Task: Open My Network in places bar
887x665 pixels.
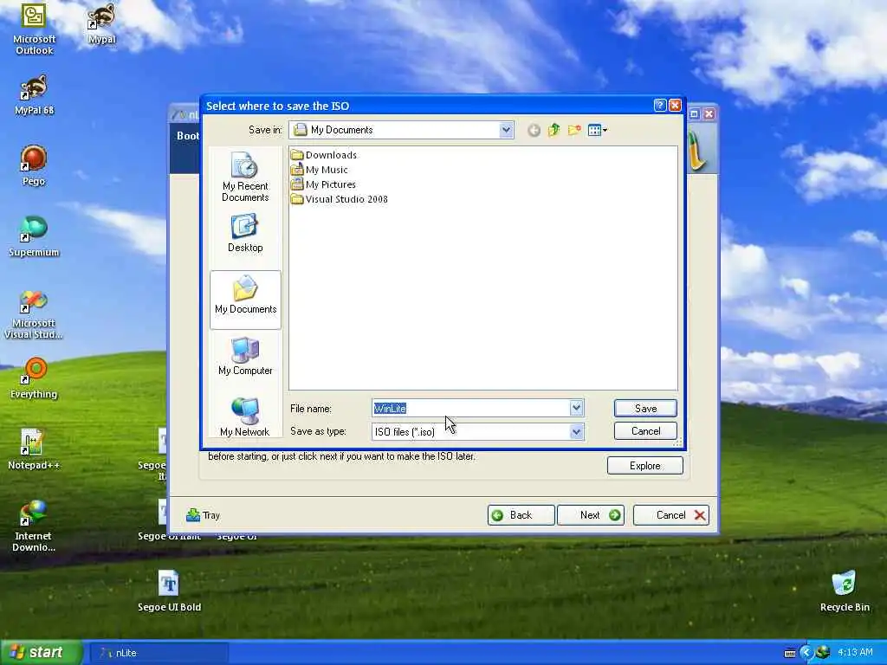Action: 245,417
